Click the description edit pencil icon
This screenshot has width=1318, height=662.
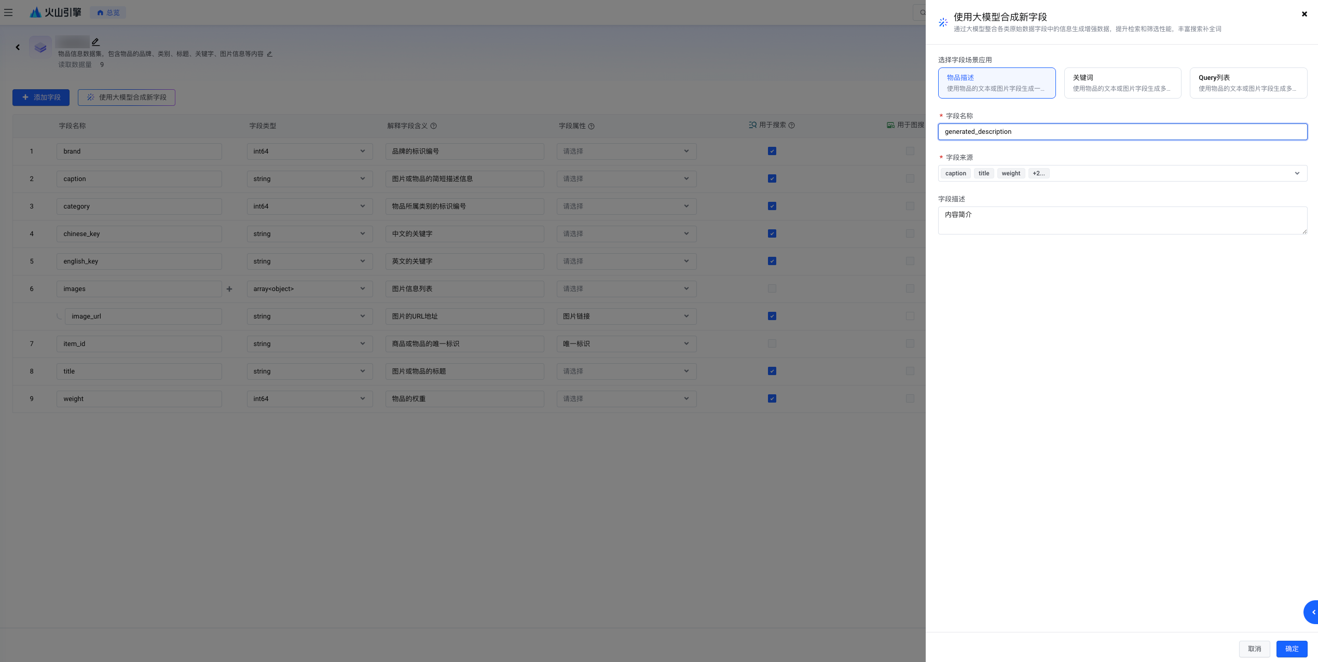tap(269, 54)
